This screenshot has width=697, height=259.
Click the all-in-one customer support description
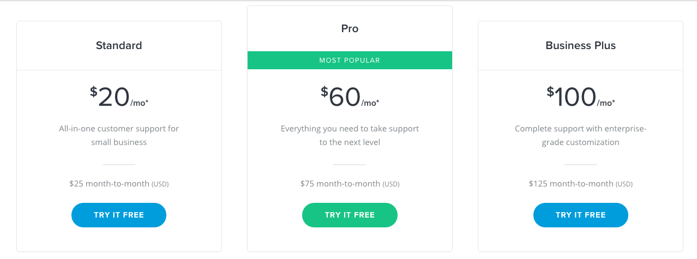point(119,135)
